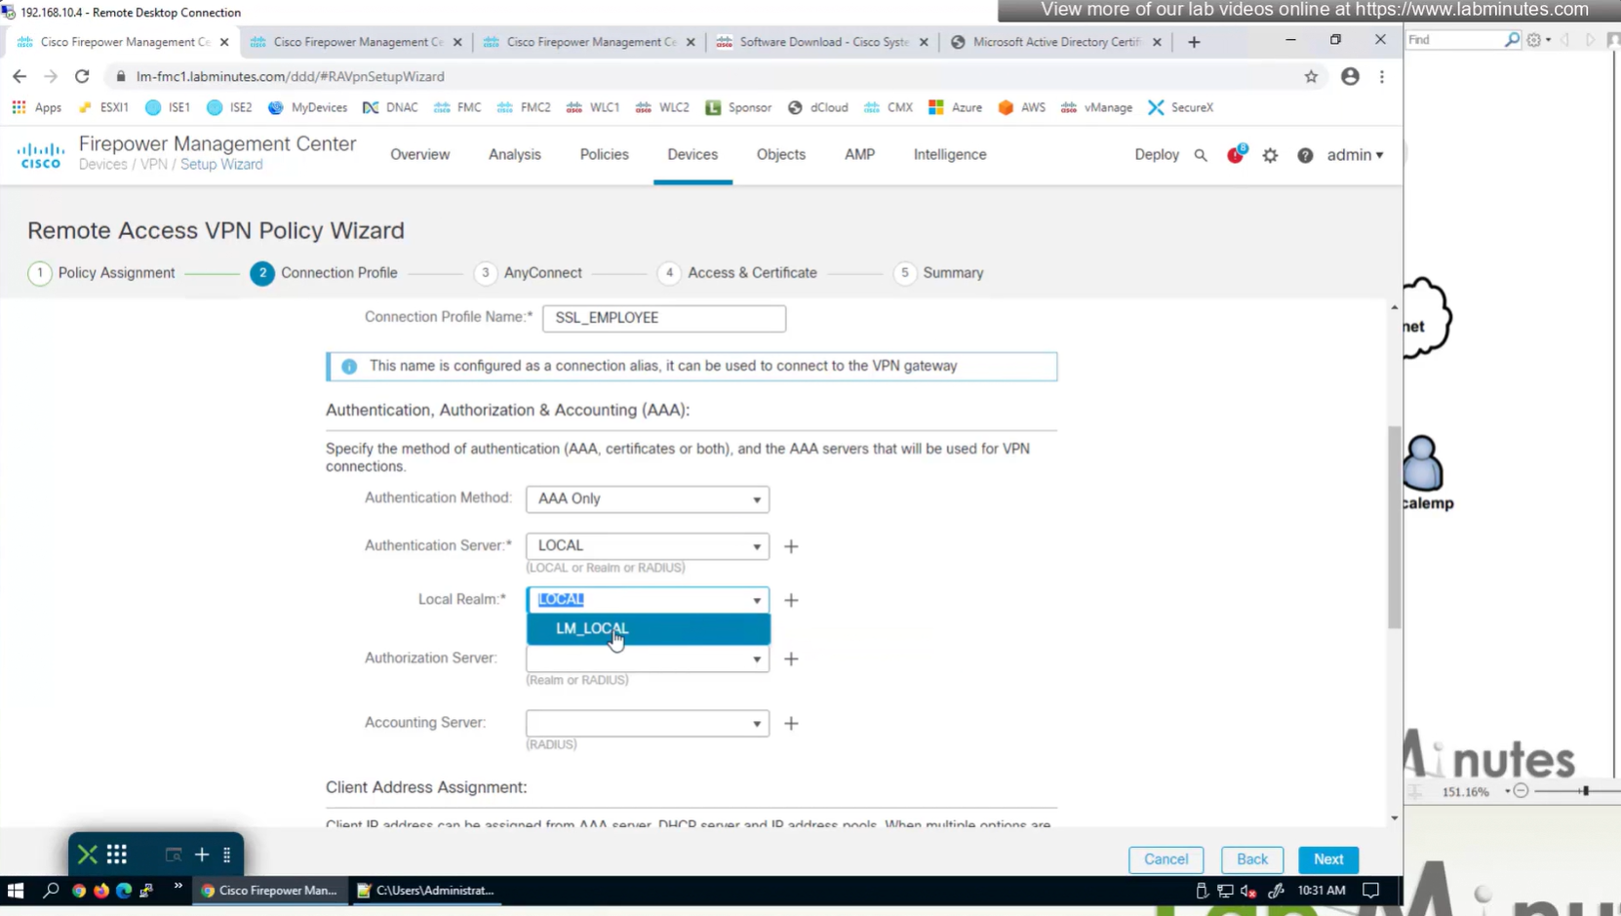Click the FMC notifications alert icon
The height and width of the screenshot is (916, 1621).
coord(1236,155)
